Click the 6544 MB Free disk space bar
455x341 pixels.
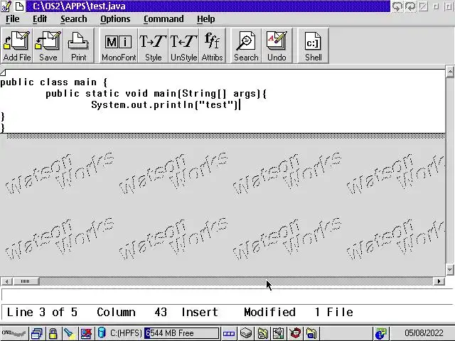[182, 333]
